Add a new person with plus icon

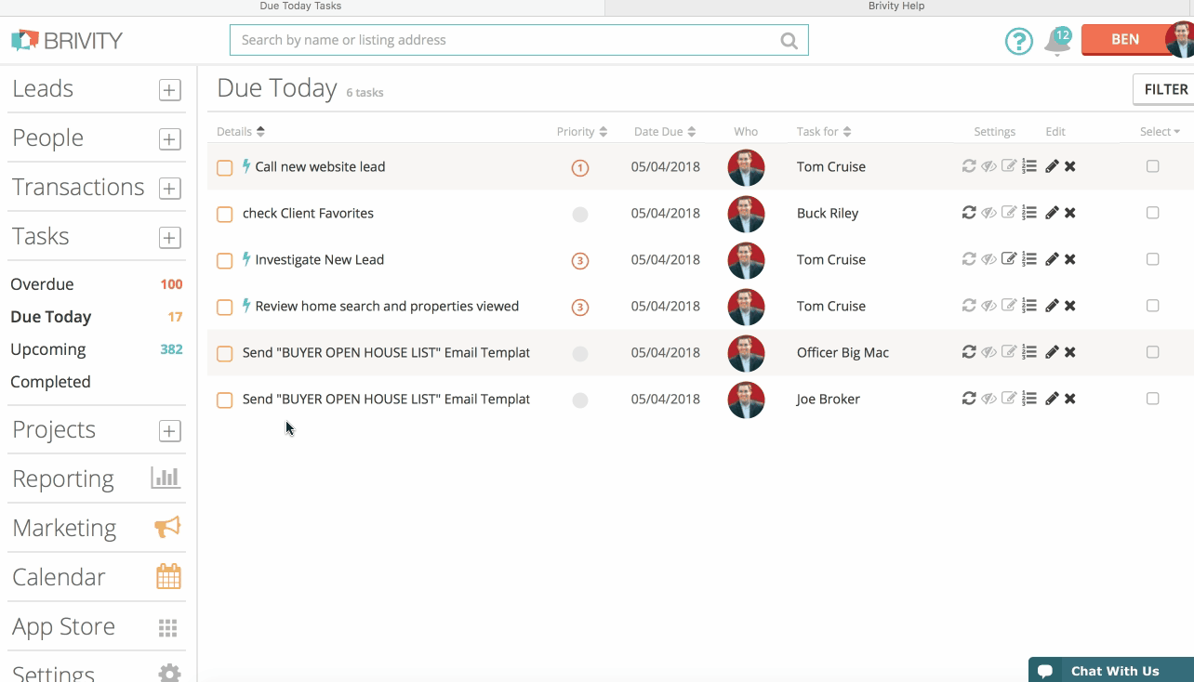[169, 139]
